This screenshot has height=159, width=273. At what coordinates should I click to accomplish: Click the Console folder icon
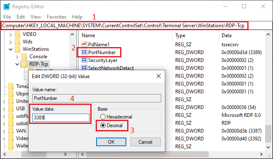24,57
